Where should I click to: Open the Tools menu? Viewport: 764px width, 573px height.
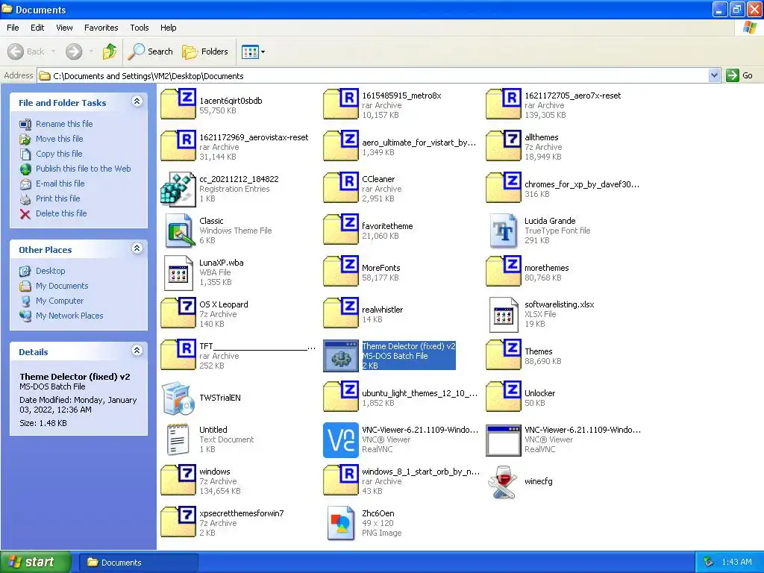[x=140, y=28]
